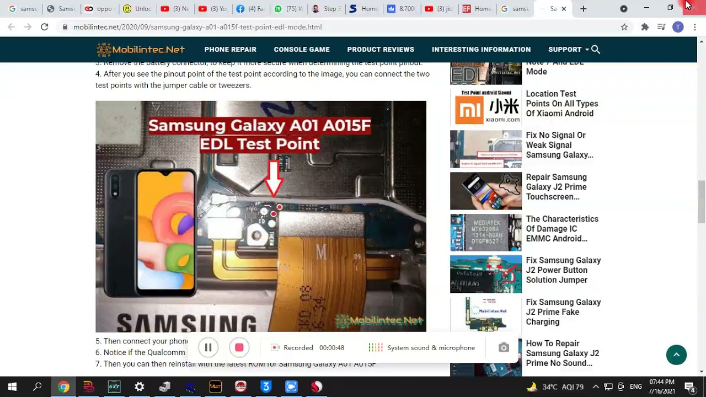Open the Settings gear taskbar app
This screenshot has height=397, width=706.
tap(140, 387)
